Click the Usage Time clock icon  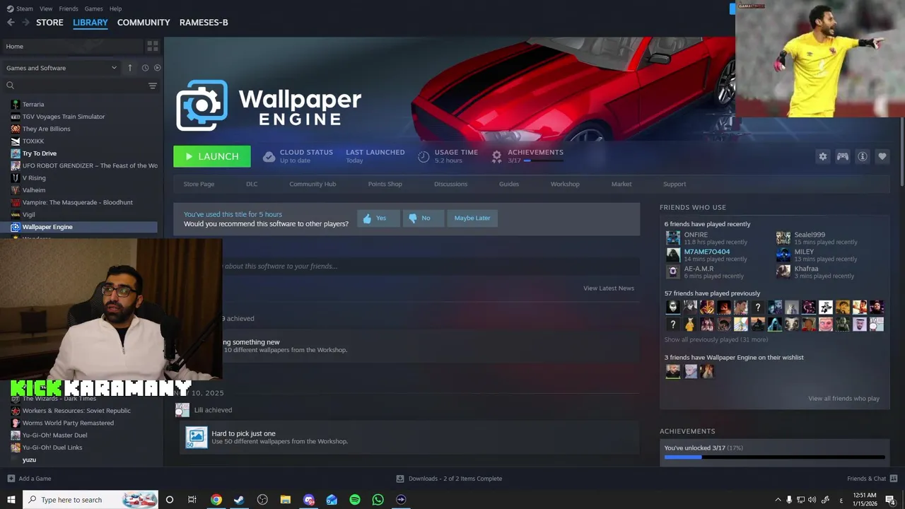pyautogui.click(x=424, y=157)
